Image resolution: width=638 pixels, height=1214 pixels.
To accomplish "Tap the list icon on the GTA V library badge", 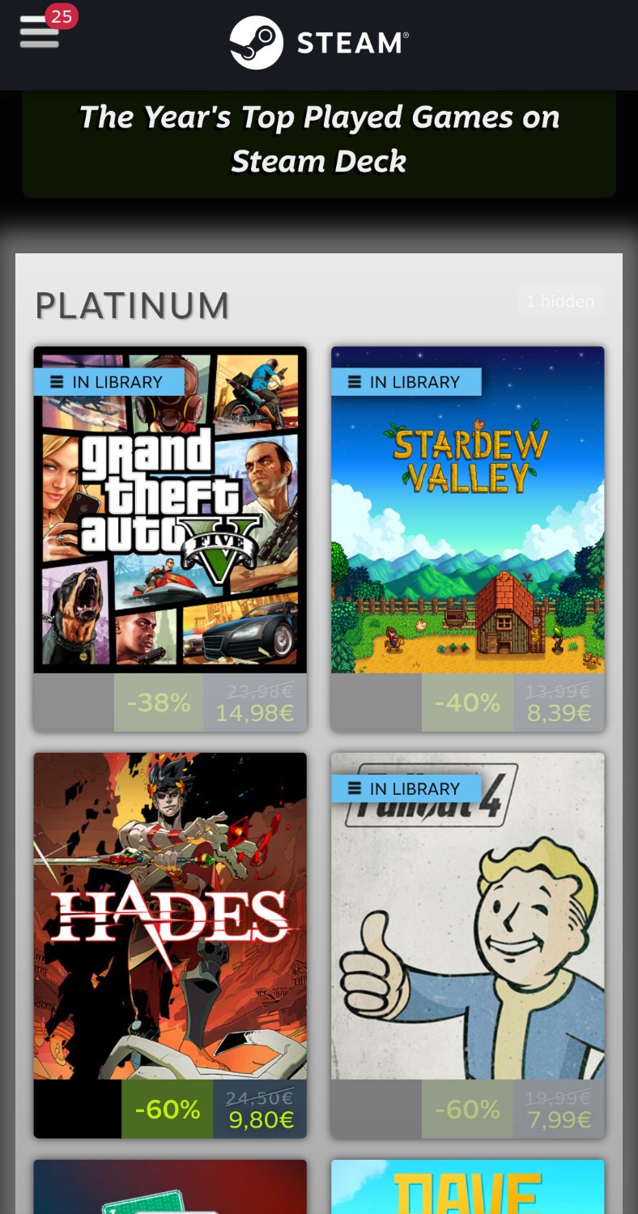I will pyautogui.click(x=57, y=382).
